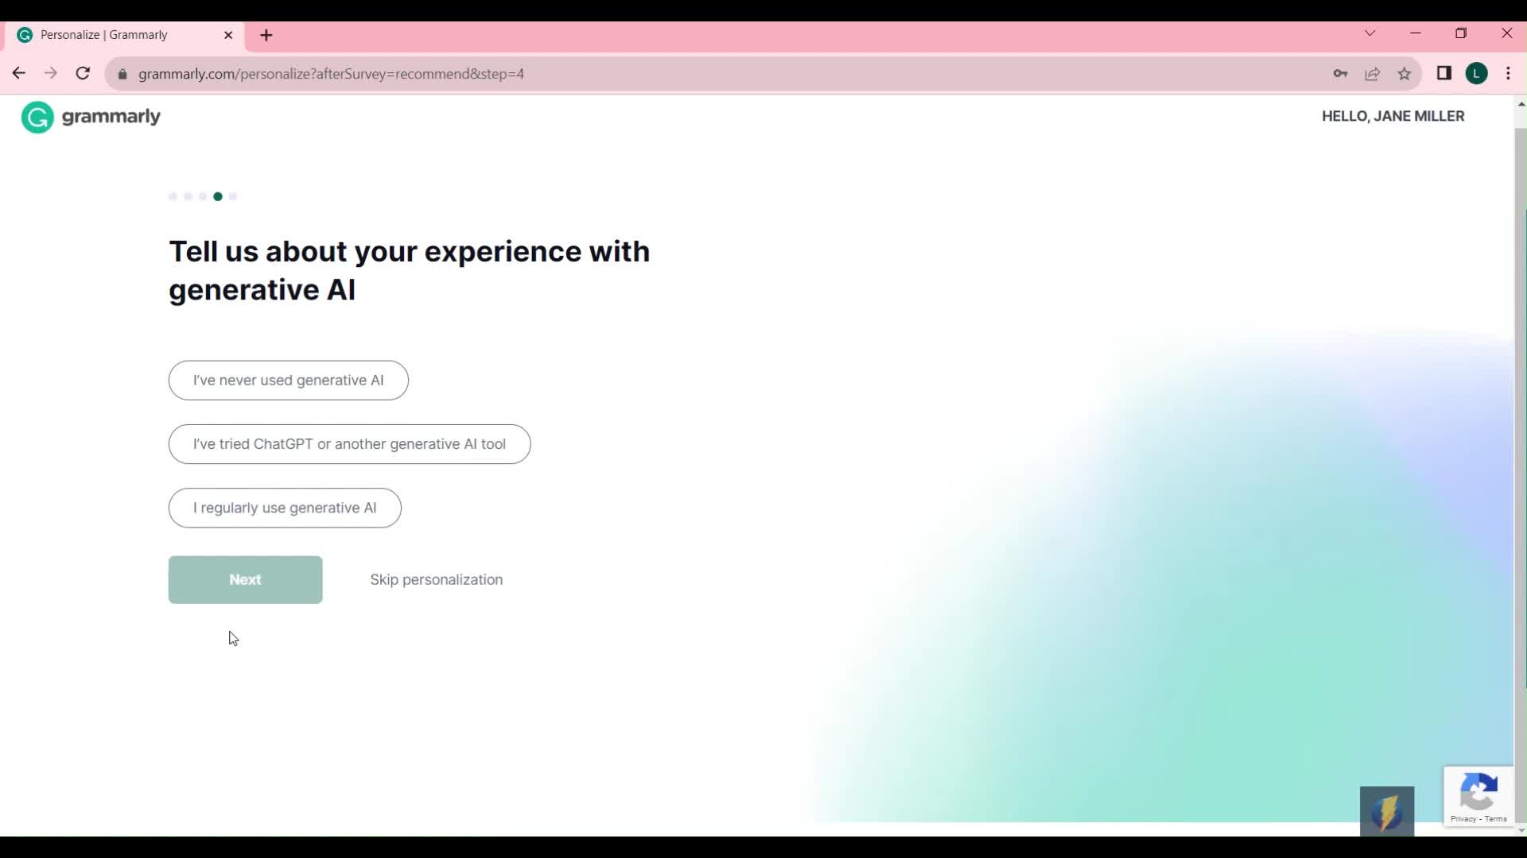Click the reCAPTCHA badge
Viewport: 1527px width, 858px height.
coord(1478,797)
